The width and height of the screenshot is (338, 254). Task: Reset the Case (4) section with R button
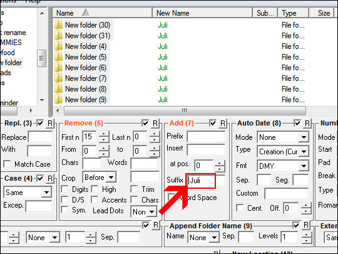(50, 178)
